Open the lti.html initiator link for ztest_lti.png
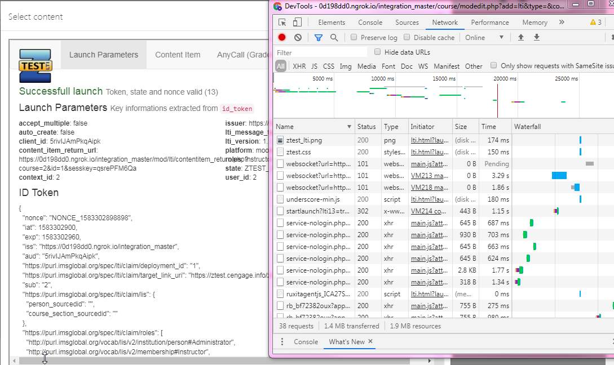 [x=430, y=140]
